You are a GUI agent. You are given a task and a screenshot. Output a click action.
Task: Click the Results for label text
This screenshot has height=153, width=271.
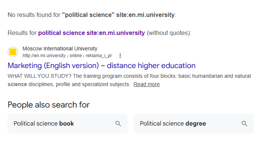22,33
